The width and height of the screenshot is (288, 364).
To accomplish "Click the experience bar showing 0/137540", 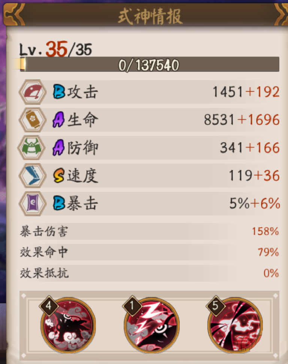I will click(149, 64).
